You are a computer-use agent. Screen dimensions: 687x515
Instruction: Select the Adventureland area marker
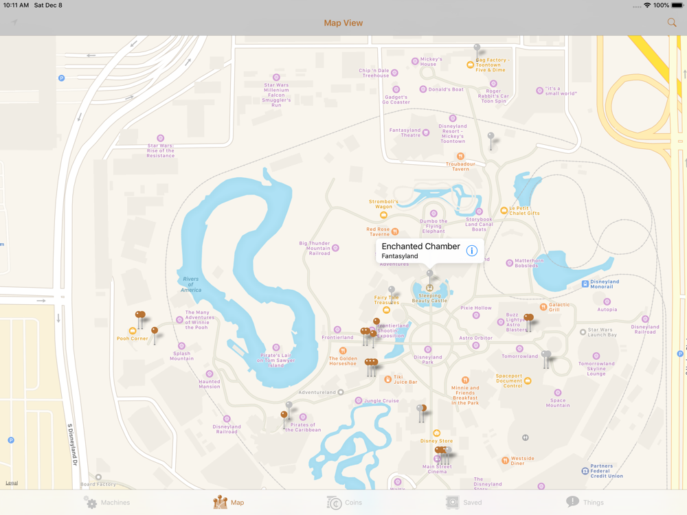click(x=341, y=392)
